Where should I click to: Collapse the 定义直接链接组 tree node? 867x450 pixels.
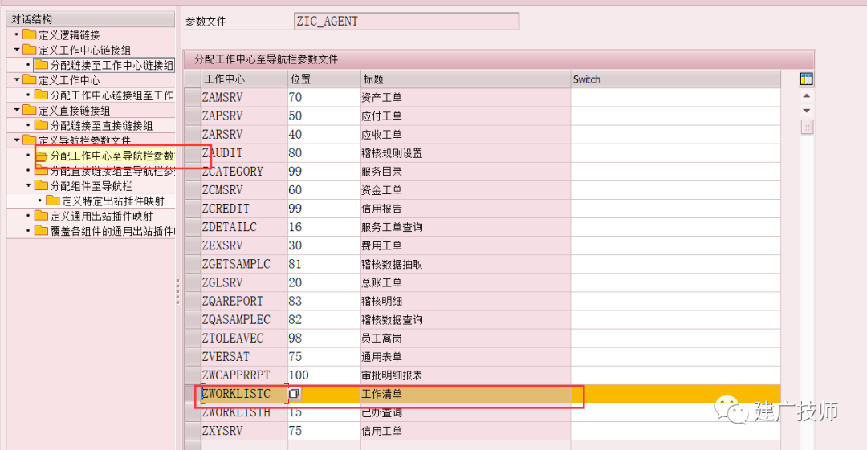coord(17,110)
